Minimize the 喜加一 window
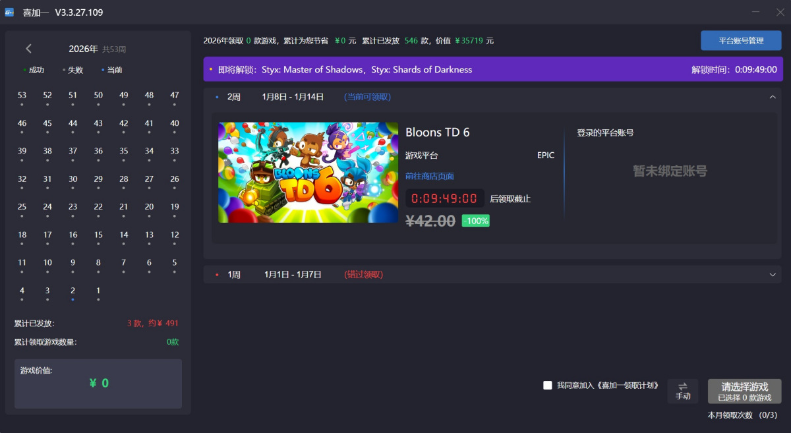791x433 pixels. point(755,13)
